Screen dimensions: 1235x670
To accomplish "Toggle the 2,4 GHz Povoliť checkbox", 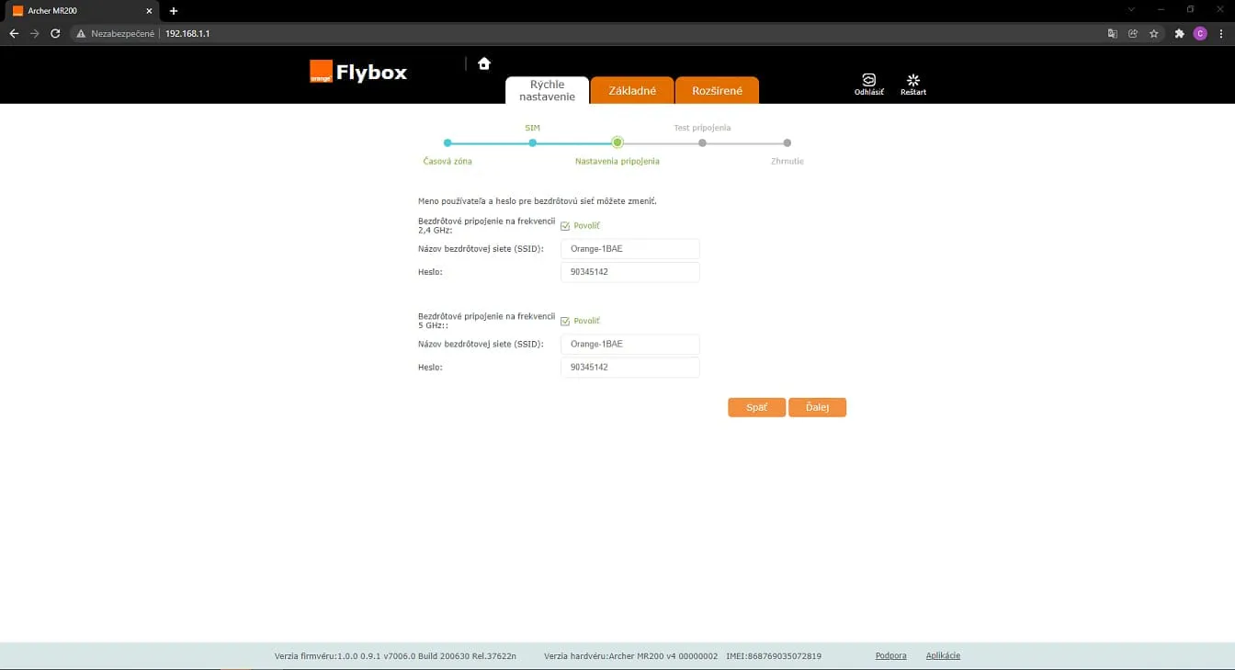I will [x=565, y=226].
